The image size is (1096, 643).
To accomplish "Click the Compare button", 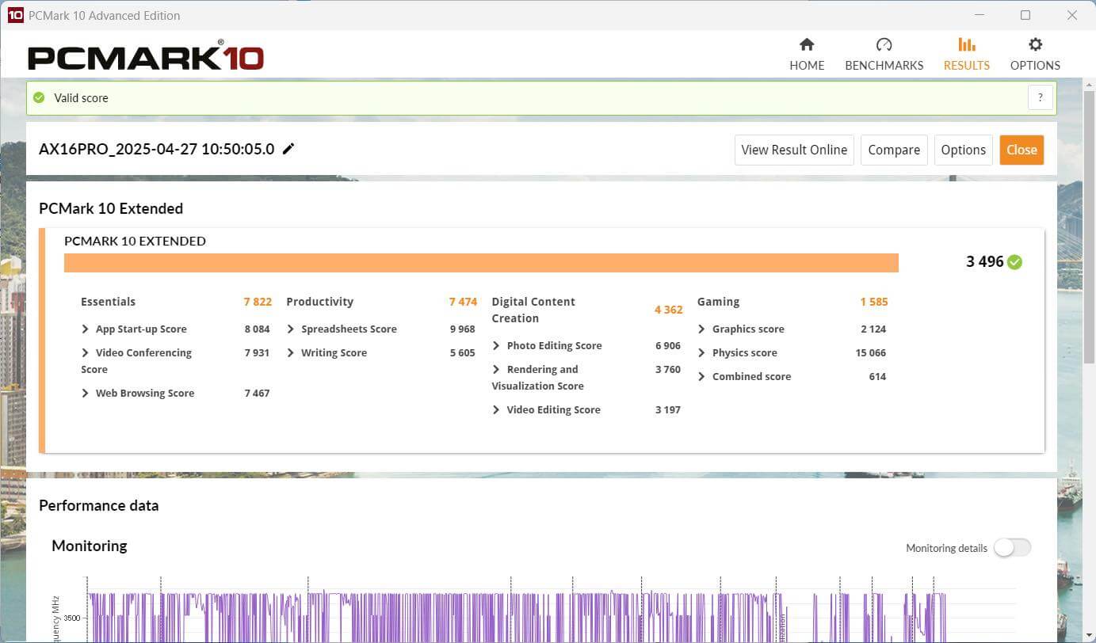I will point(894,150).
